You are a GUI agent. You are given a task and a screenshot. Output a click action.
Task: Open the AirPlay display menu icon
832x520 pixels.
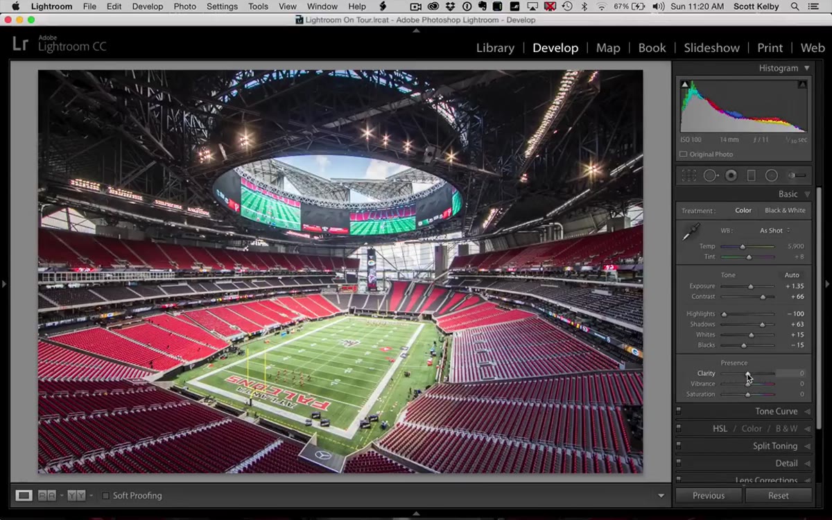tap(533, 6)
